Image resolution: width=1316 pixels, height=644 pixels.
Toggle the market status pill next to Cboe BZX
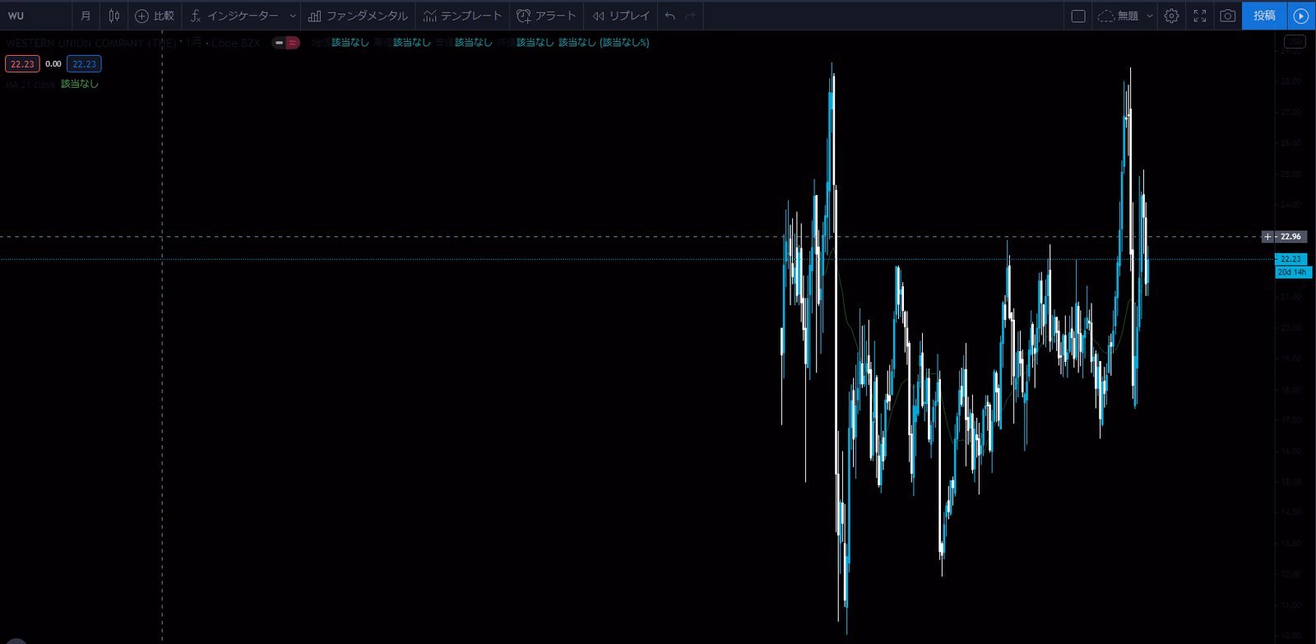[x=285, y=43]
